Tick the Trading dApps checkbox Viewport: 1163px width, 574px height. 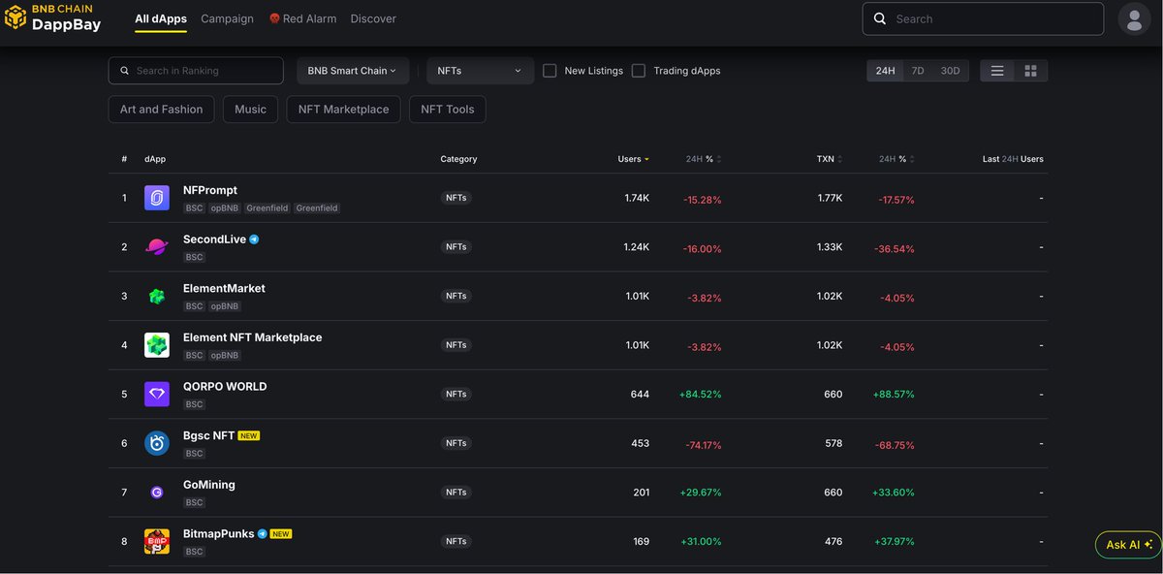click(639, 71)
